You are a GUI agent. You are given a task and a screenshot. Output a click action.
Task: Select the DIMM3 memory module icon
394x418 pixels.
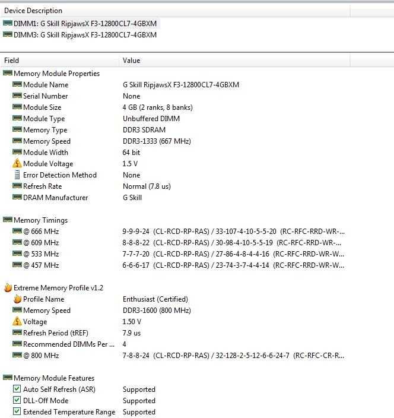point(8,34)
